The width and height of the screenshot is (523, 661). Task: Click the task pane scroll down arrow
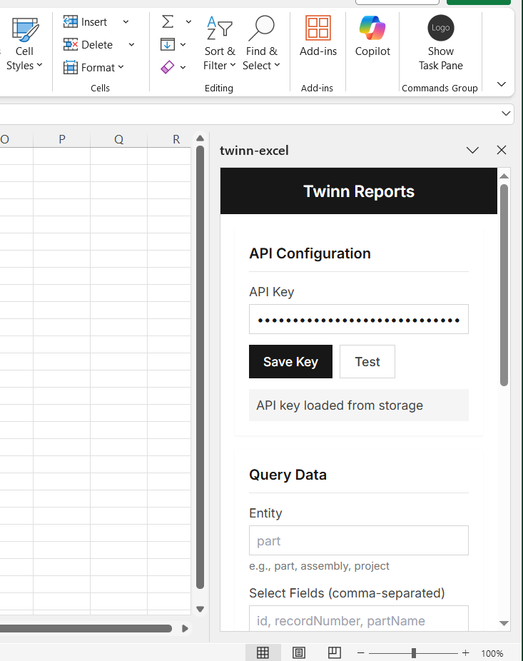click(504, 623)
